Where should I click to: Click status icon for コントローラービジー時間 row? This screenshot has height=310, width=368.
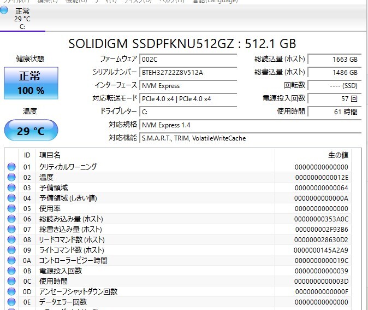click(11, 260)
